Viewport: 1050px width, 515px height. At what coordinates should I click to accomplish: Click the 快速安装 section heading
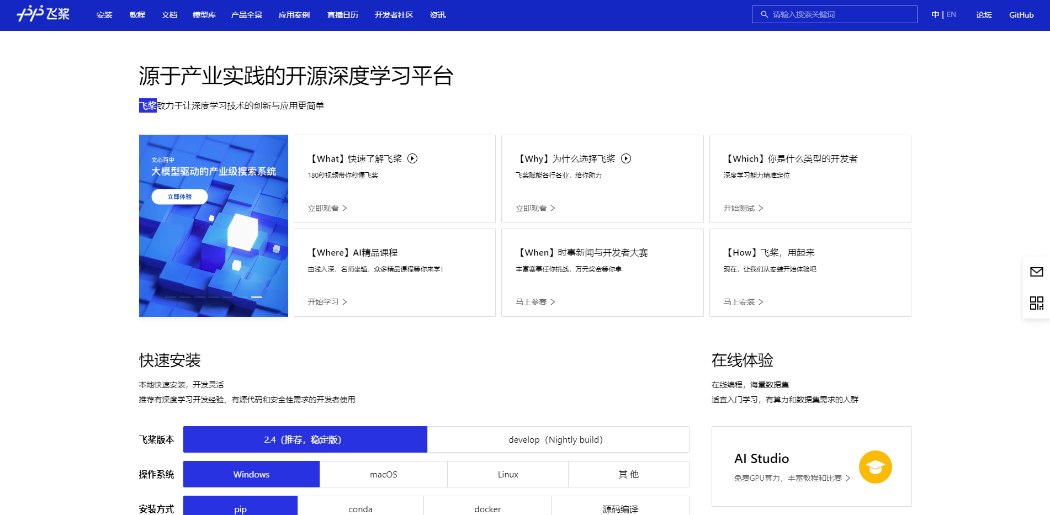coord(169,360)
